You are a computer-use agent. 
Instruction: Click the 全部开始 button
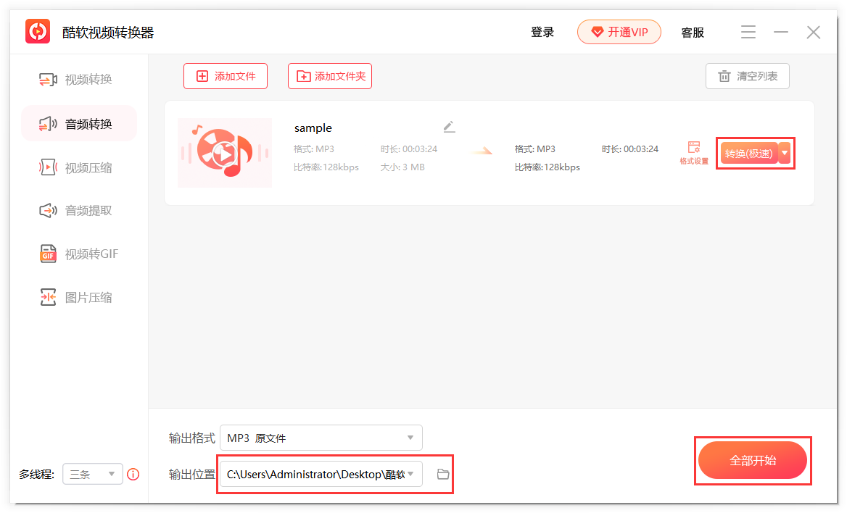tap(753, 460)
